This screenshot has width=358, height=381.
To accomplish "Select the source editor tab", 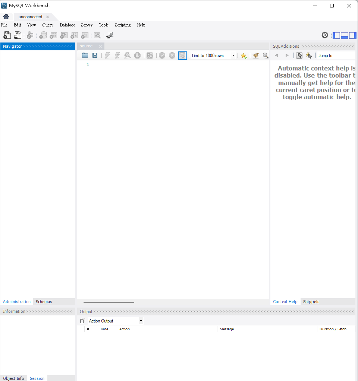I will (x=86, y=46).
